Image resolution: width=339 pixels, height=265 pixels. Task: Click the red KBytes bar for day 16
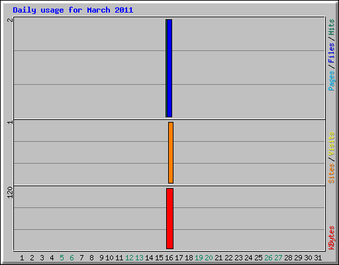pyautogui.click(x=169, y=219)
